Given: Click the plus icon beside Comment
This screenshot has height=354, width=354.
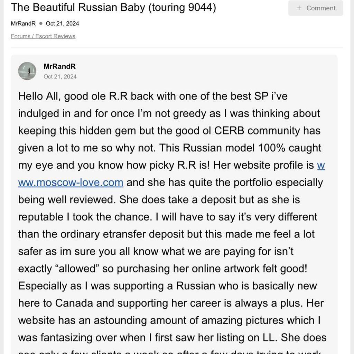Looking at the screenshot, I should pyautogui.click(x=299, y=8).
